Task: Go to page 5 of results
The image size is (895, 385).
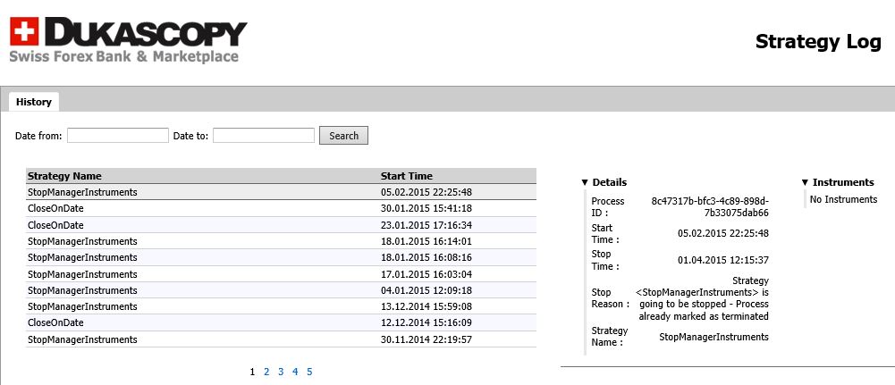Action: click(x=309, y=372)
